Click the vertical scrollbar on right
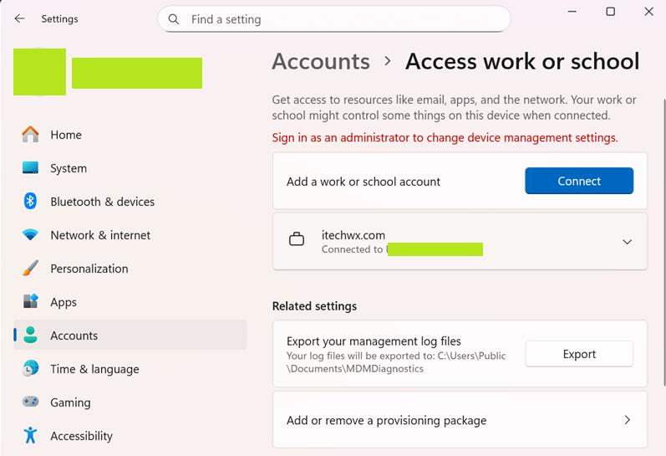Screen dimensions: 666x456 [663, 243]
